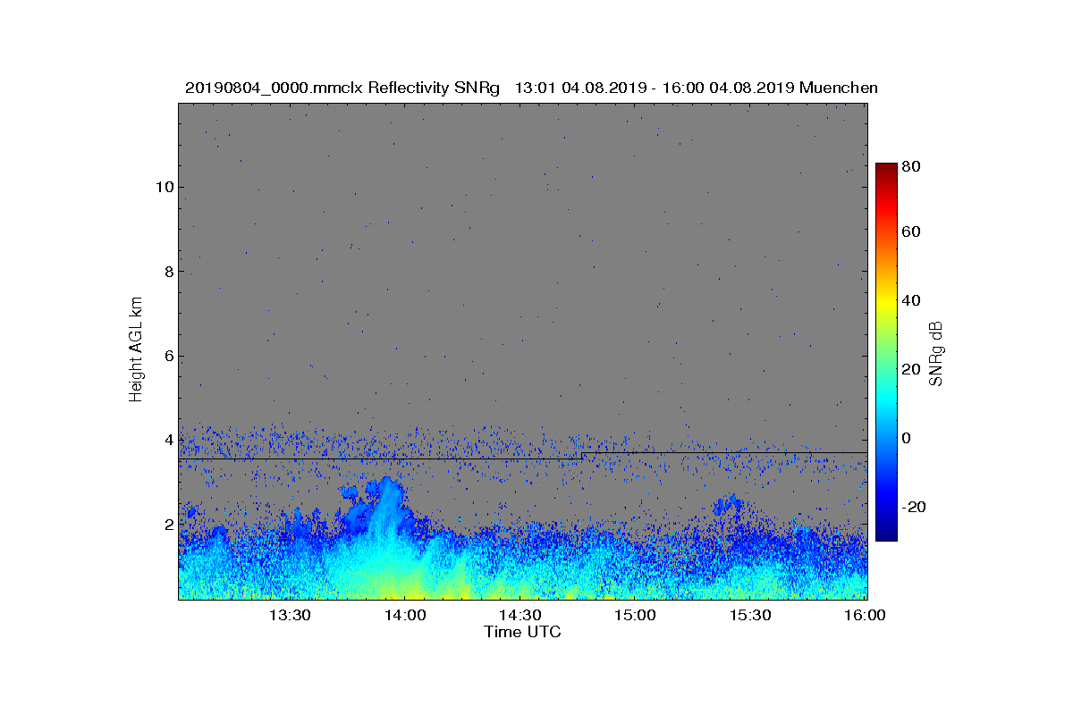Click the 15:30 time axis label

point(750,615)
